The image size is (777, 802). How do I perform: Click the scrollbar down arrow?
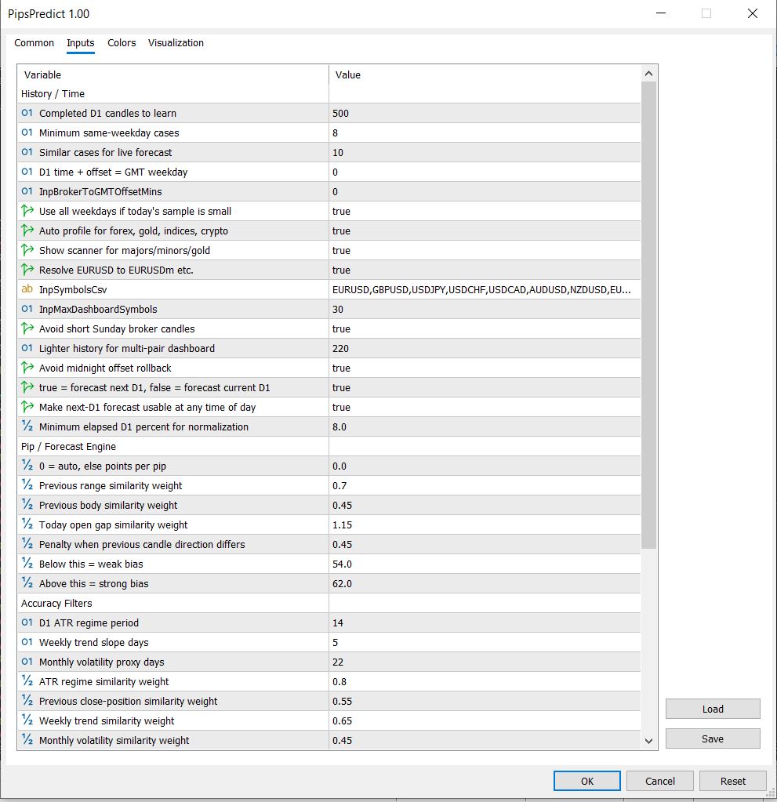tap(648, 741)
